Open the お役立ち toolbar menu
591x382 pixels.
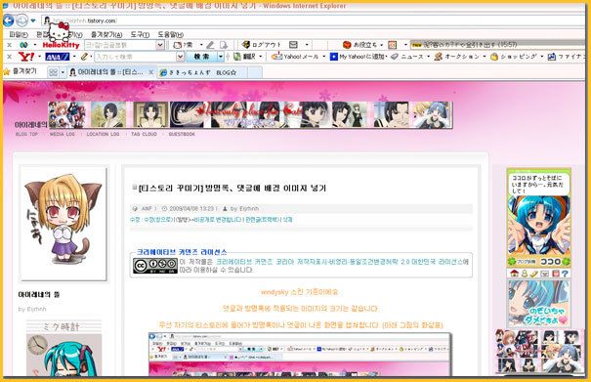tap(362, 45)
